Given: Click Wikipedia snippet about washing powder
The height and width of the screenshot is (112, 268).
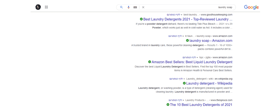Looking at the screenshot, I should tap(185, 90).
